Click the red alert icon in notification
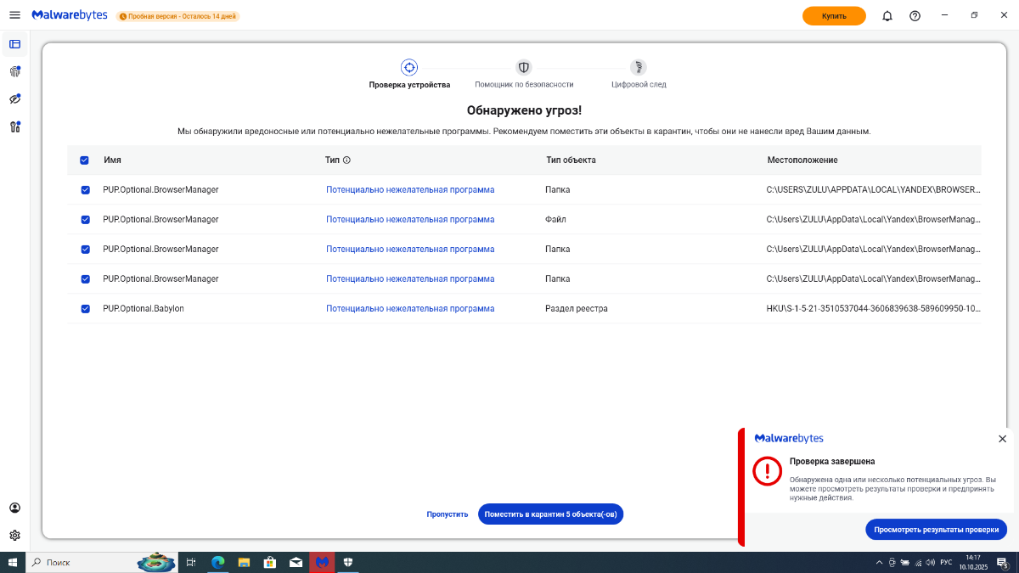This screenshot has height=573, width=1019. 767,470
